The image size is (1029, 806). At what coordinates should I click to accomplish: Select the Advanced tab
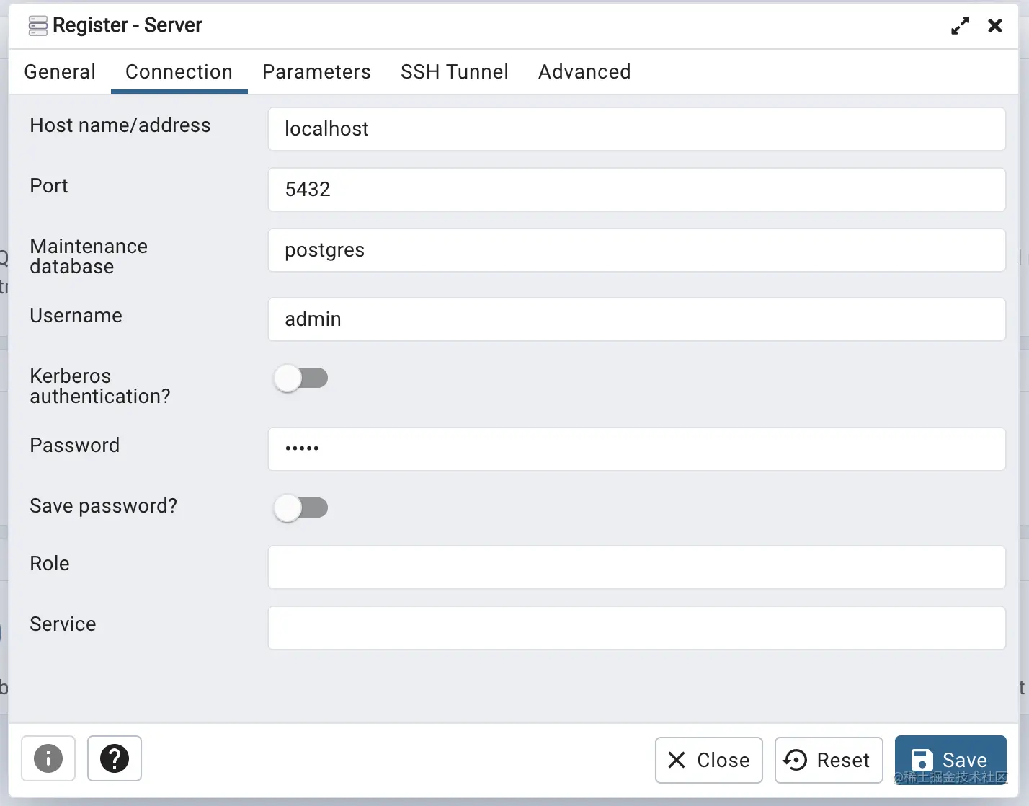click(584, 72)
